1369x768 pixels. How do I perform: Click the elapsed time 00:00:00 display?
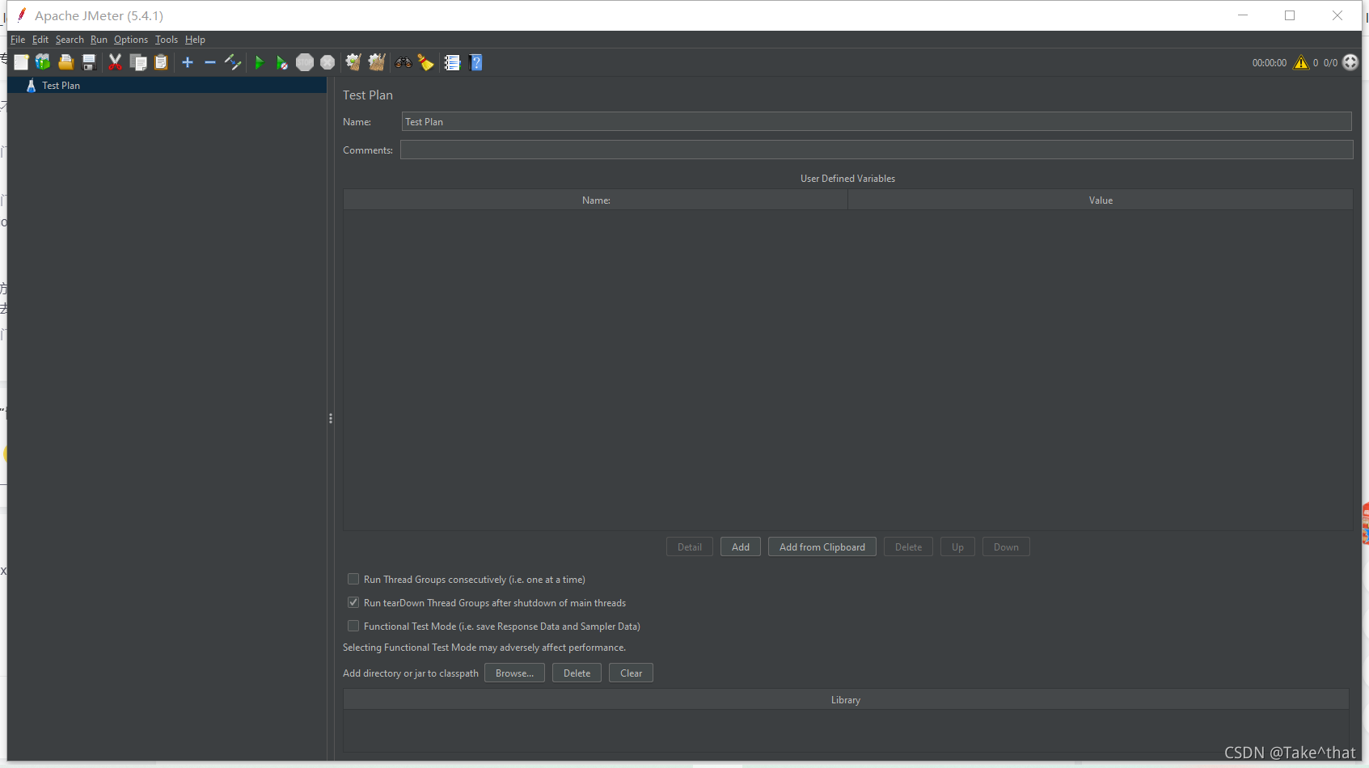point(1269,63)
